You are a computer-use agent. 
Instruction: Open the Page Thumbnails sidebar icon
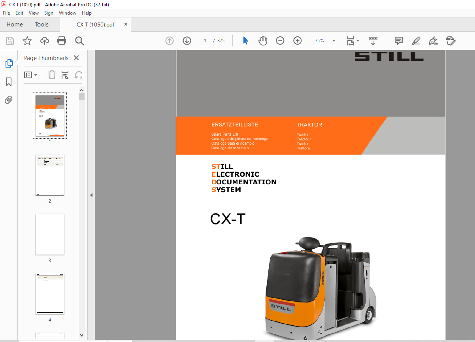(x=9, y=63)
